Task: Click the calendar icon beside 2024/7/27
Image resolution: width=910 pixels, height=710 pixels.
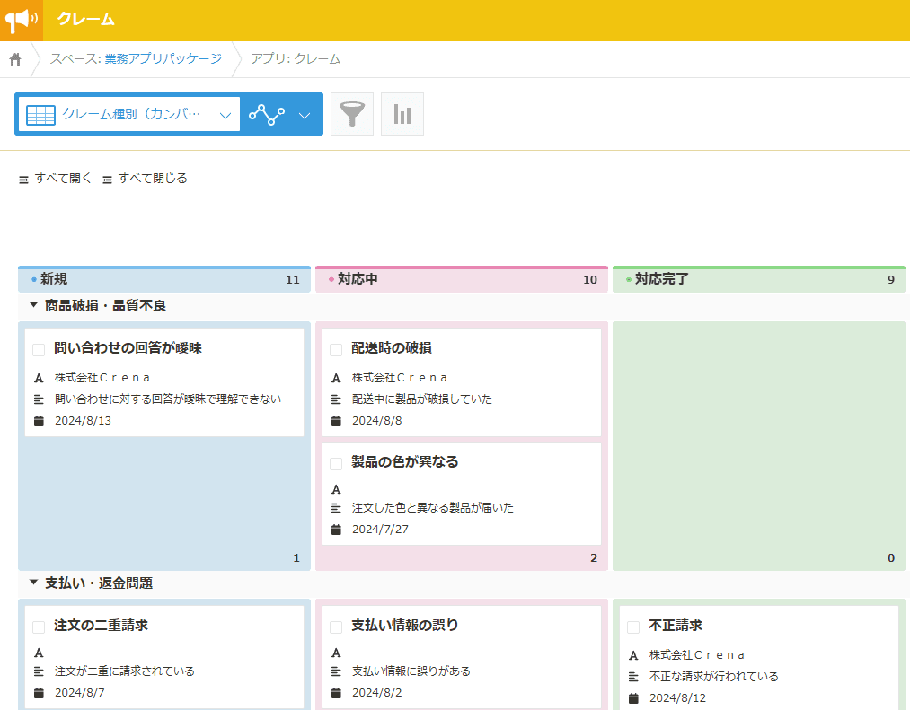Action: click(x=336, y=530)
